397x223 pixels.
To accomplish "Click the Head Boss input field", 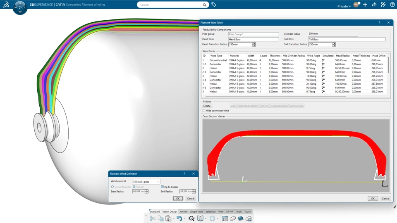I will pos(253,39).
